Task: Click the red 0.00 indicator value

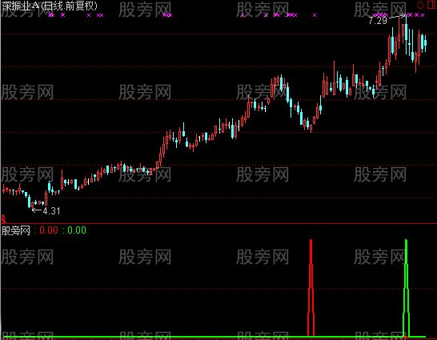Action: click(x=49, y=230)
